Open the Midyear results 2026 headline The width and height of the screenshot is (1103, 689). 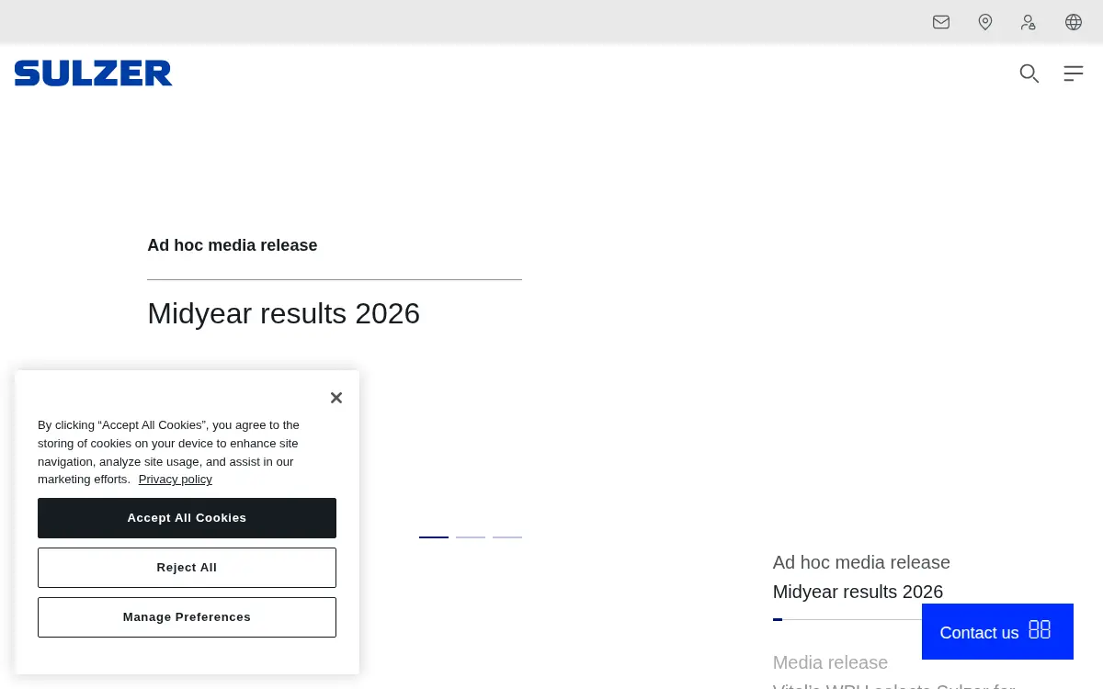(x=283, y=313)
